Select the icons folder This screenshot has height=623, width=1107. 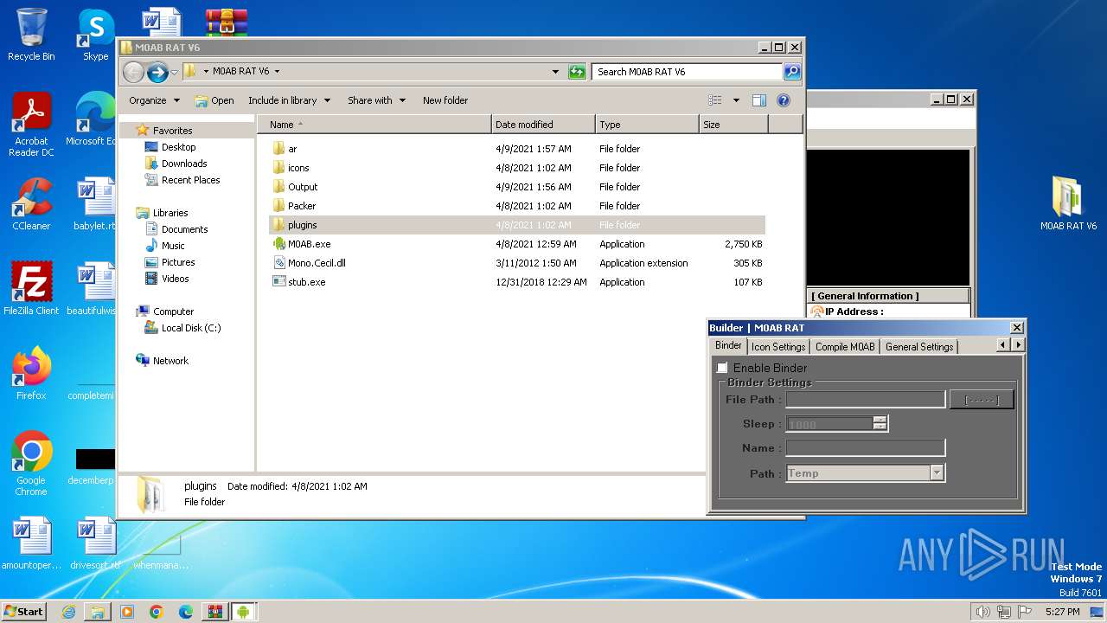(x=298, y=168)
